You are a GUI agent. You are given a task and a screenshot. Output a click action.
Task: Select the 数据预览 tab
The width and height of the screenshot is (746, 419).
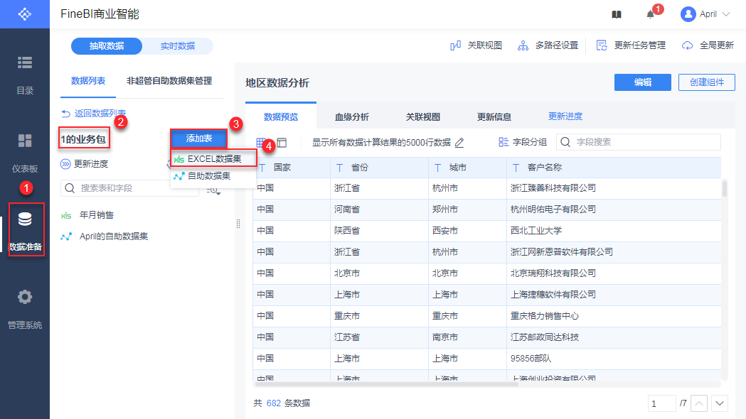pos(281,116)
